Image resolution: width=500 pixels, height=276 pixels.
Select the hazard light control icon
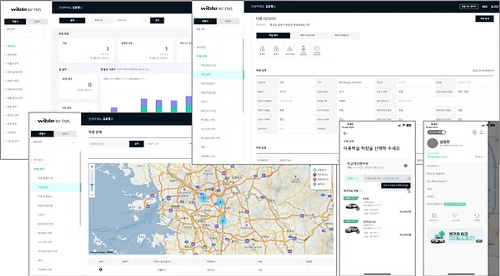tap(290, 49)
